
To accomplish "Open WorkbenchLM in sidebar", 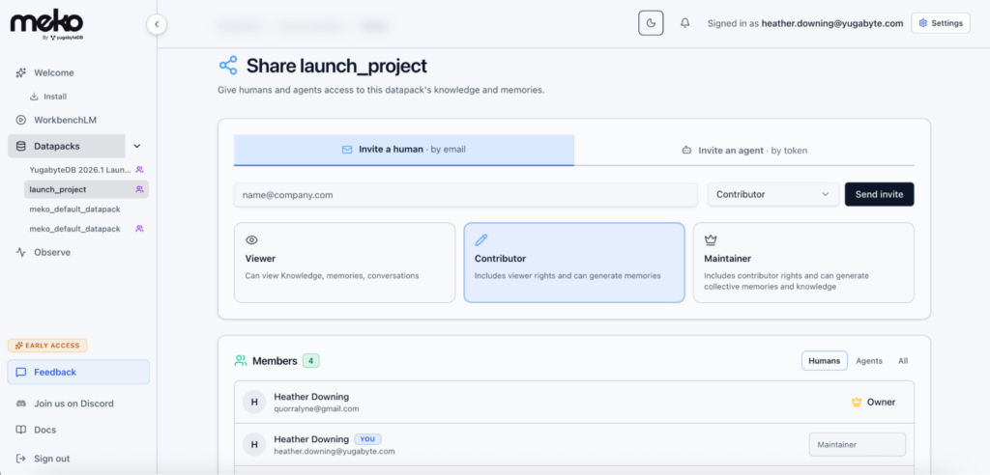I will [x=65, y=120].
